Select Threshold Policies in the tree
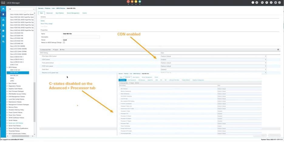 tap(14, 131)
